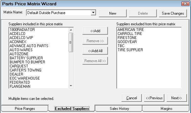
Task: Close the Parts Price Matrix Wizard window
Action: pyautogui.click(x=185, y=4)
